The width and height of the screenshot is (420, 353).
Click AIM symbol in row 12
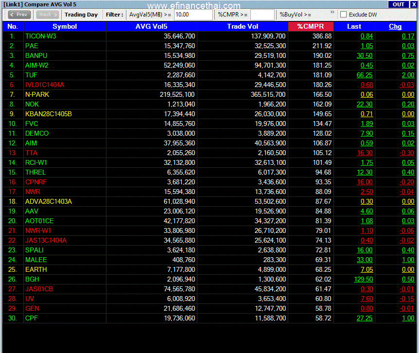(31, 143)
